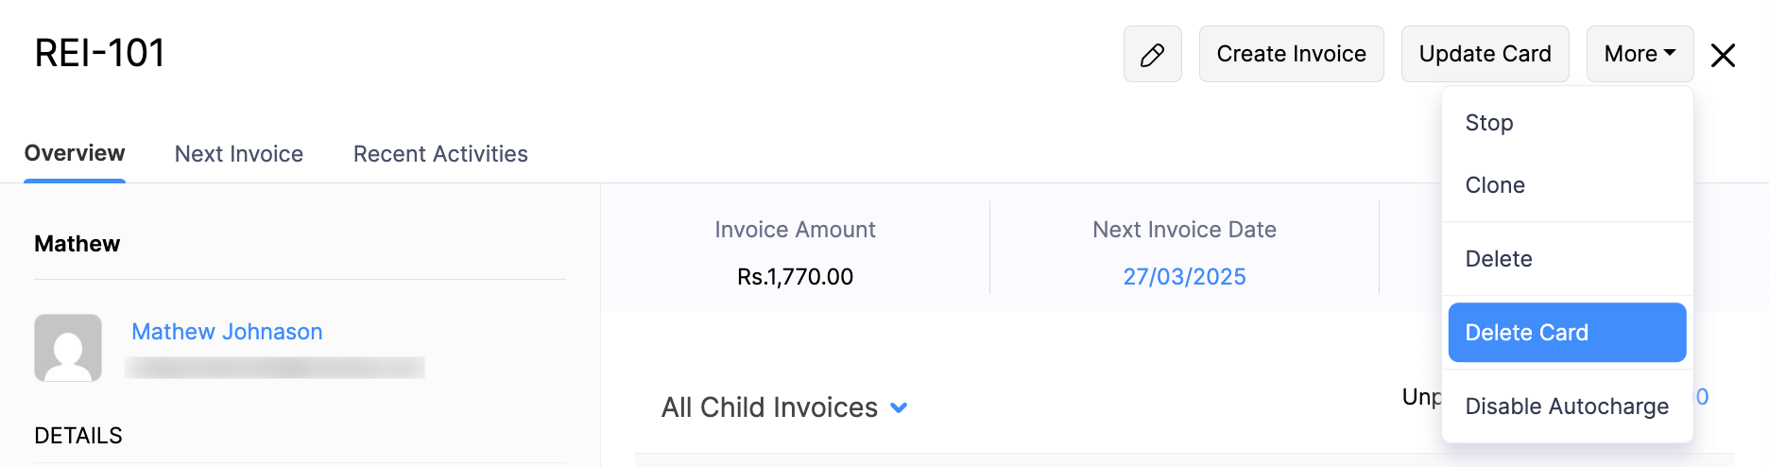Close the REI-101 details panel
Image resolution: width=1769 pixels, height=467 pixels.
[x=1723, y=56]
